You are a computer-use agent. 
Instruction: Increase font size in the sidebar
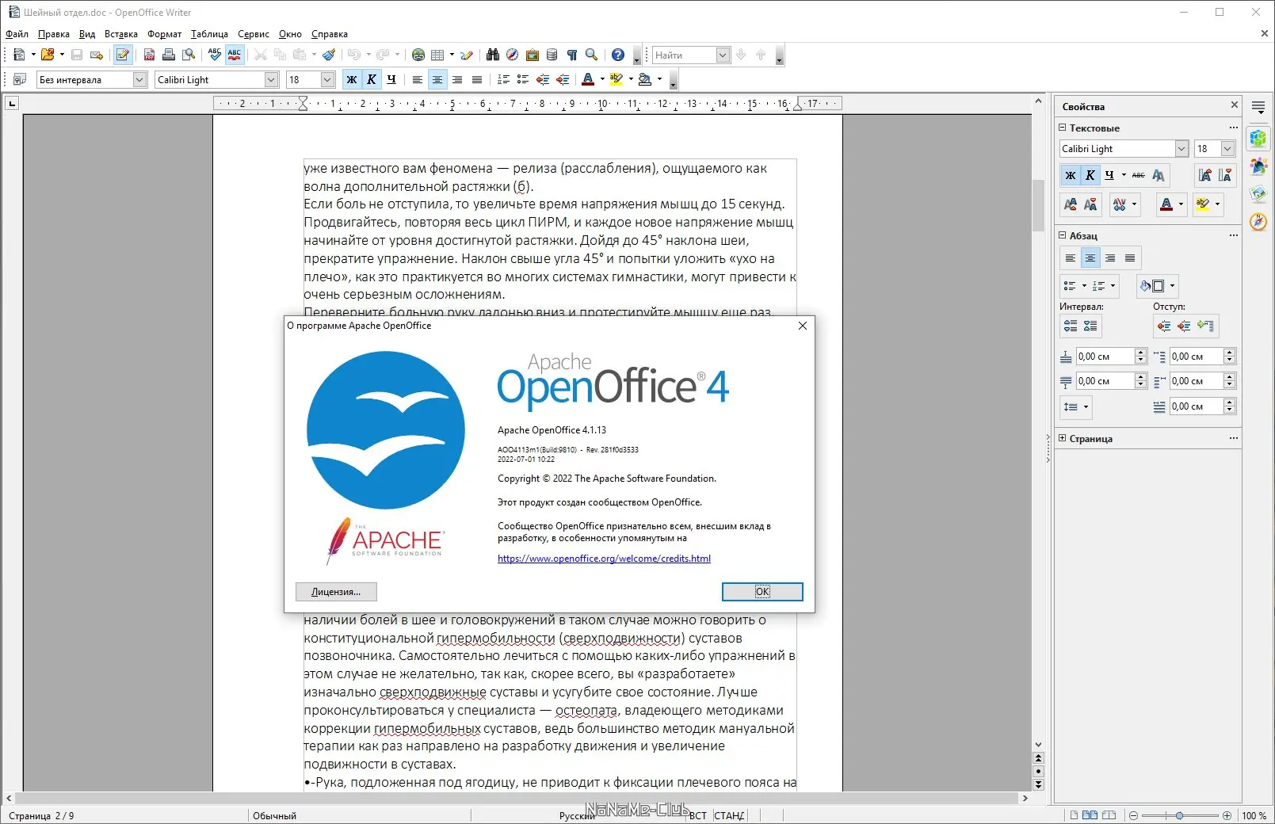point(1205,175)
